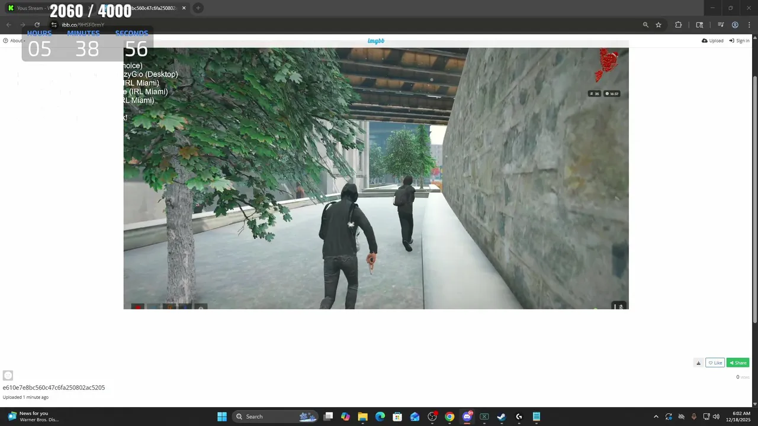Reload the page

click(37, 25)
